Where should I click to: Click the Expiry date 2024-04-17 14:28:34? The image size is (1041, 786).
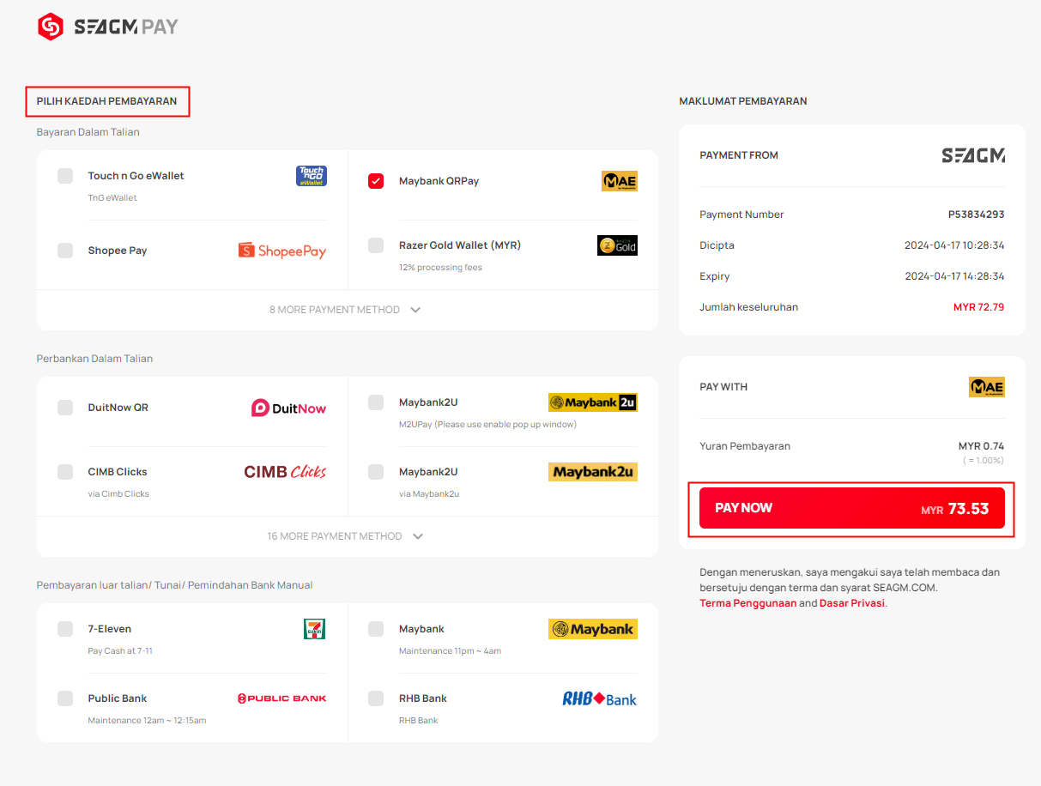(x=954, y=276)
